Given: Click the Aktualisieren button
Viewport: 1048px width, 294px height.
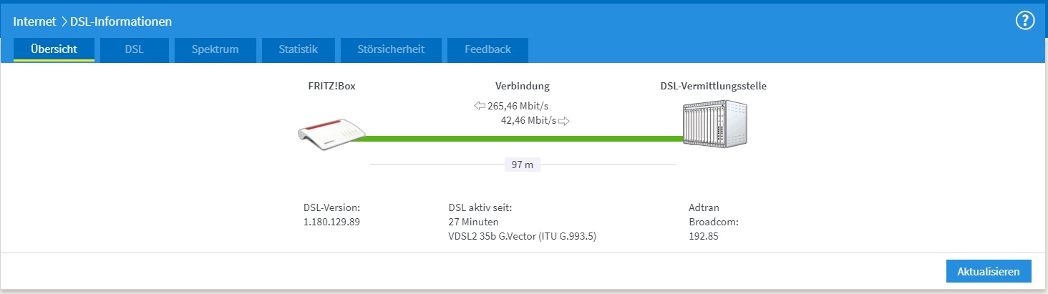Looking at the screenshot, I should point(988,272).
